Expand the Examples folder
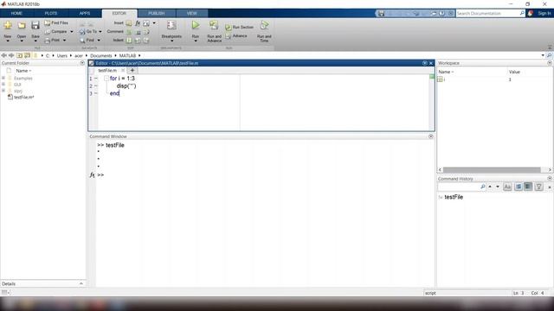Viewport: 554px width, 311px height. click(x=3, y=78)
